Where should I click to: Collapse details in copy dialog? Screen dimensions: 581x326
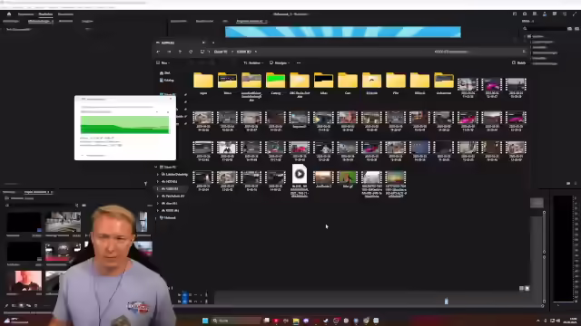tap(93, 155)
